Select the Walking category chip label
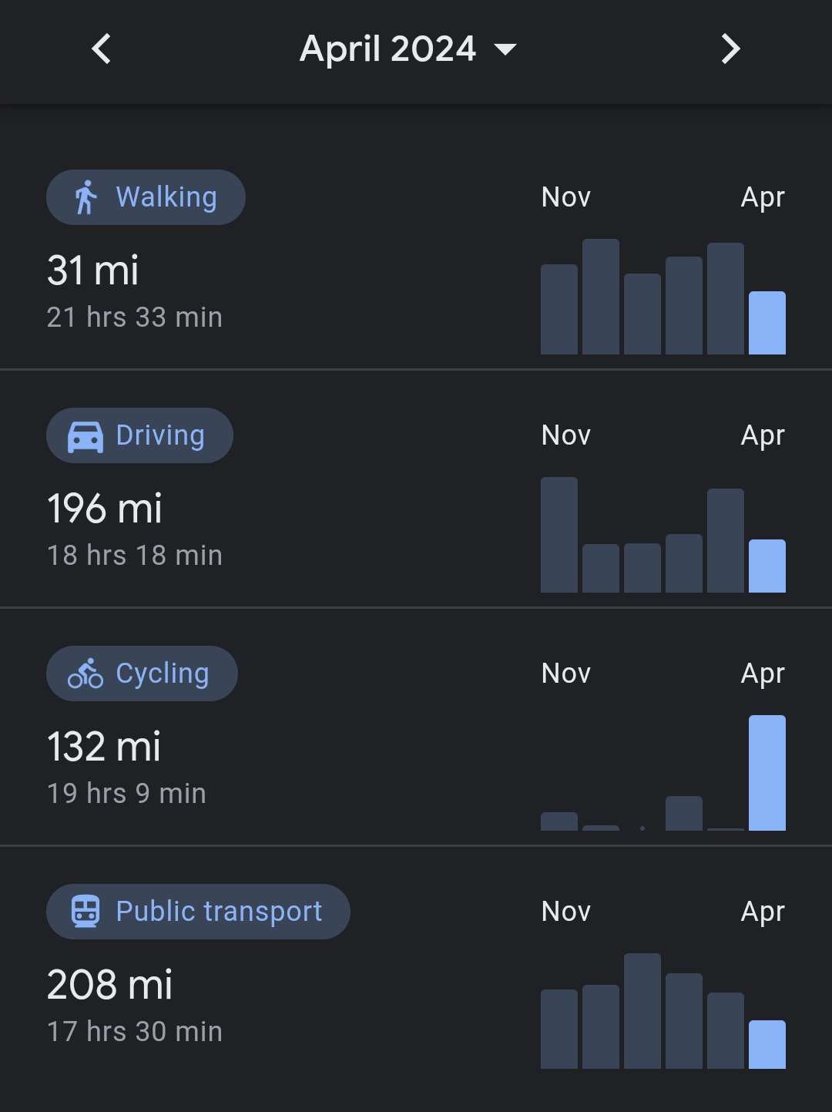This screenshot has width=832, height=1112. pyautogui.click(x=166, y=197)
